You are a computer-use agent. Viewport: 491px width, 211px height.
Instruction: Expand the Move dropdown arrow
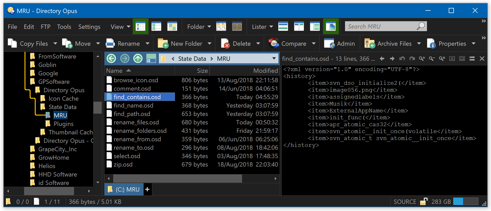(x=98, y=44)
